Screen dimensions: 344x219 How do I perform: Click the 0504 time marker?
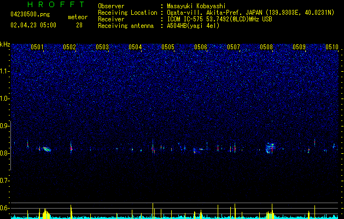point(135,47)
